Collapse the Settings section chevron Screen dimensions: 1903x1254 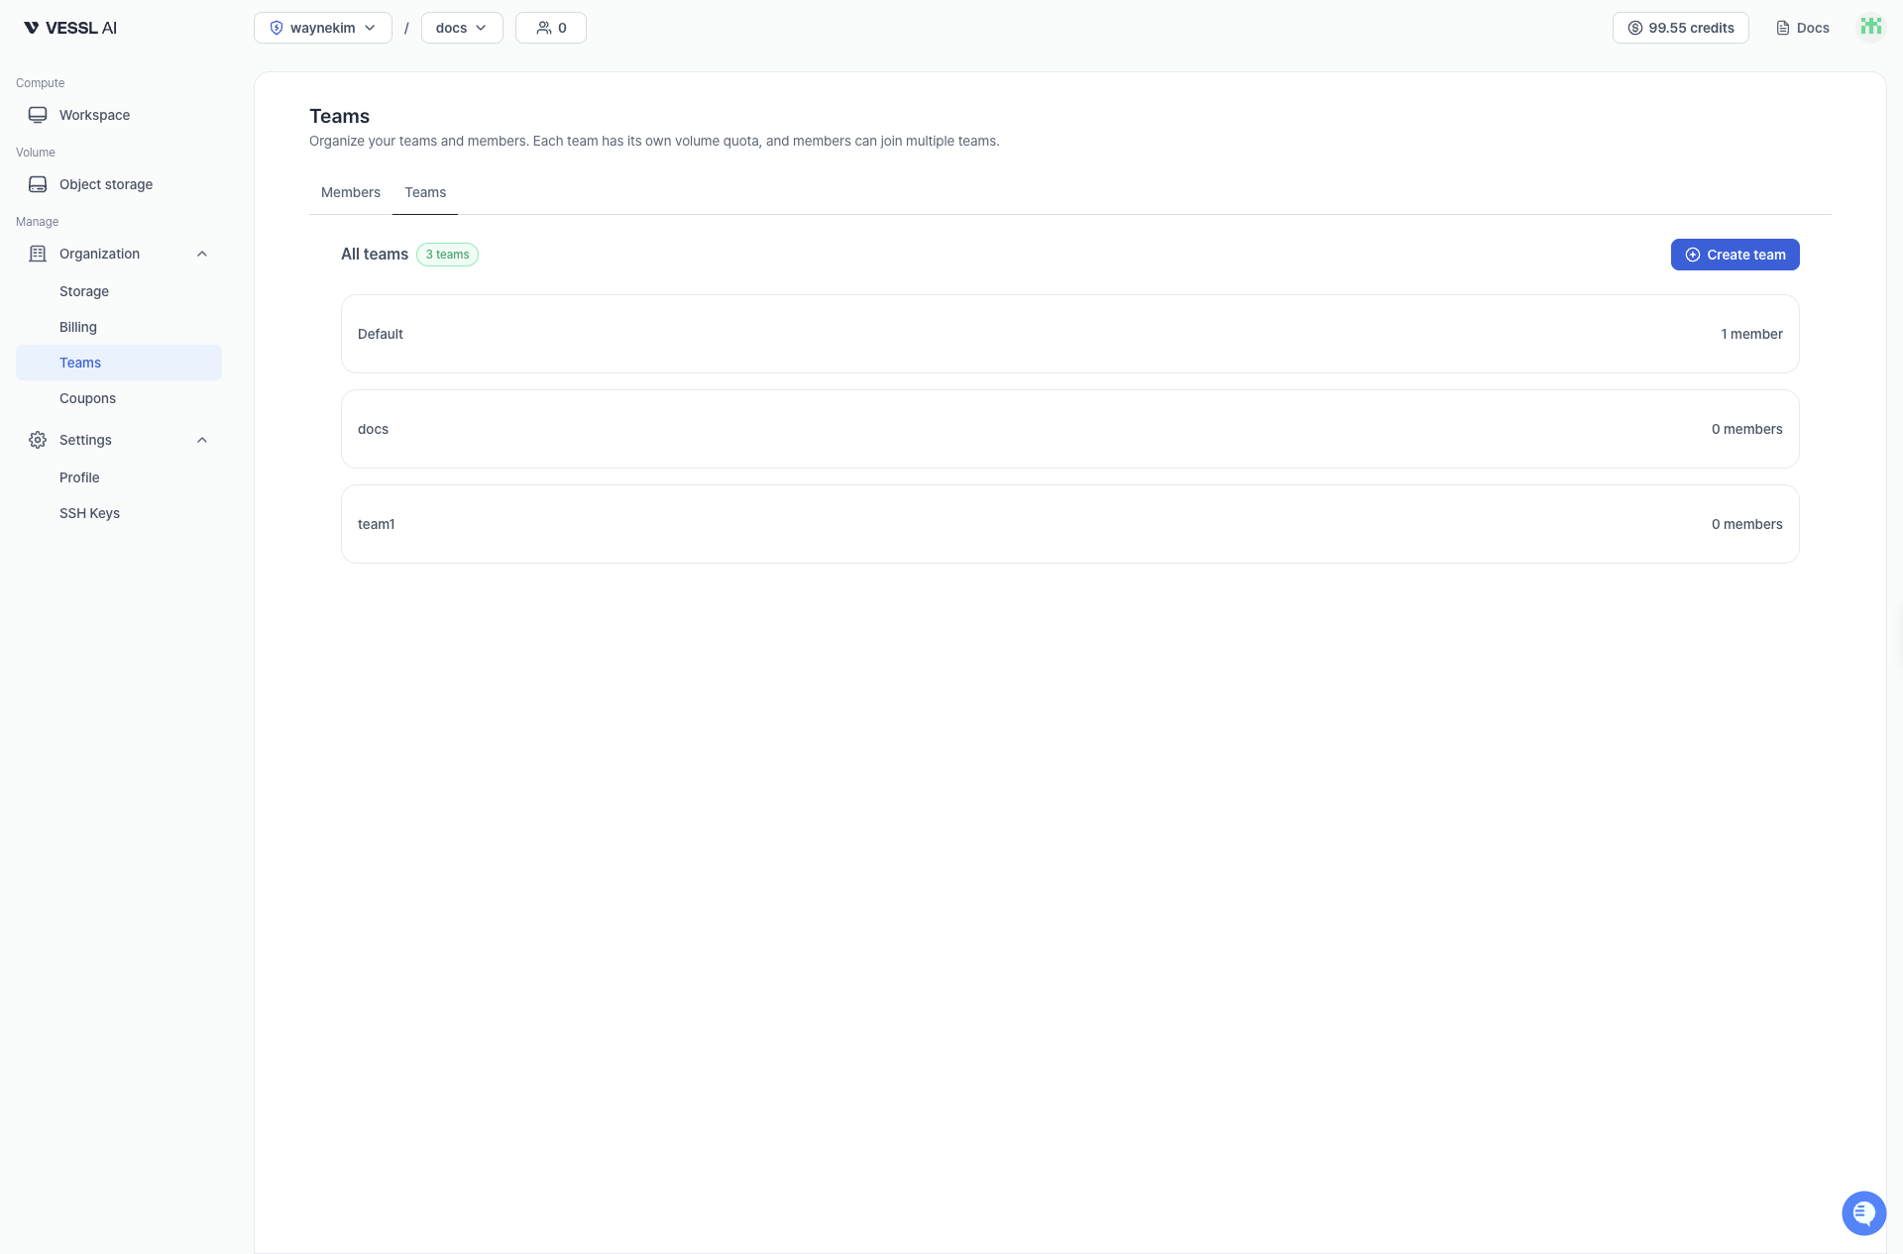(x=202, y=440)
